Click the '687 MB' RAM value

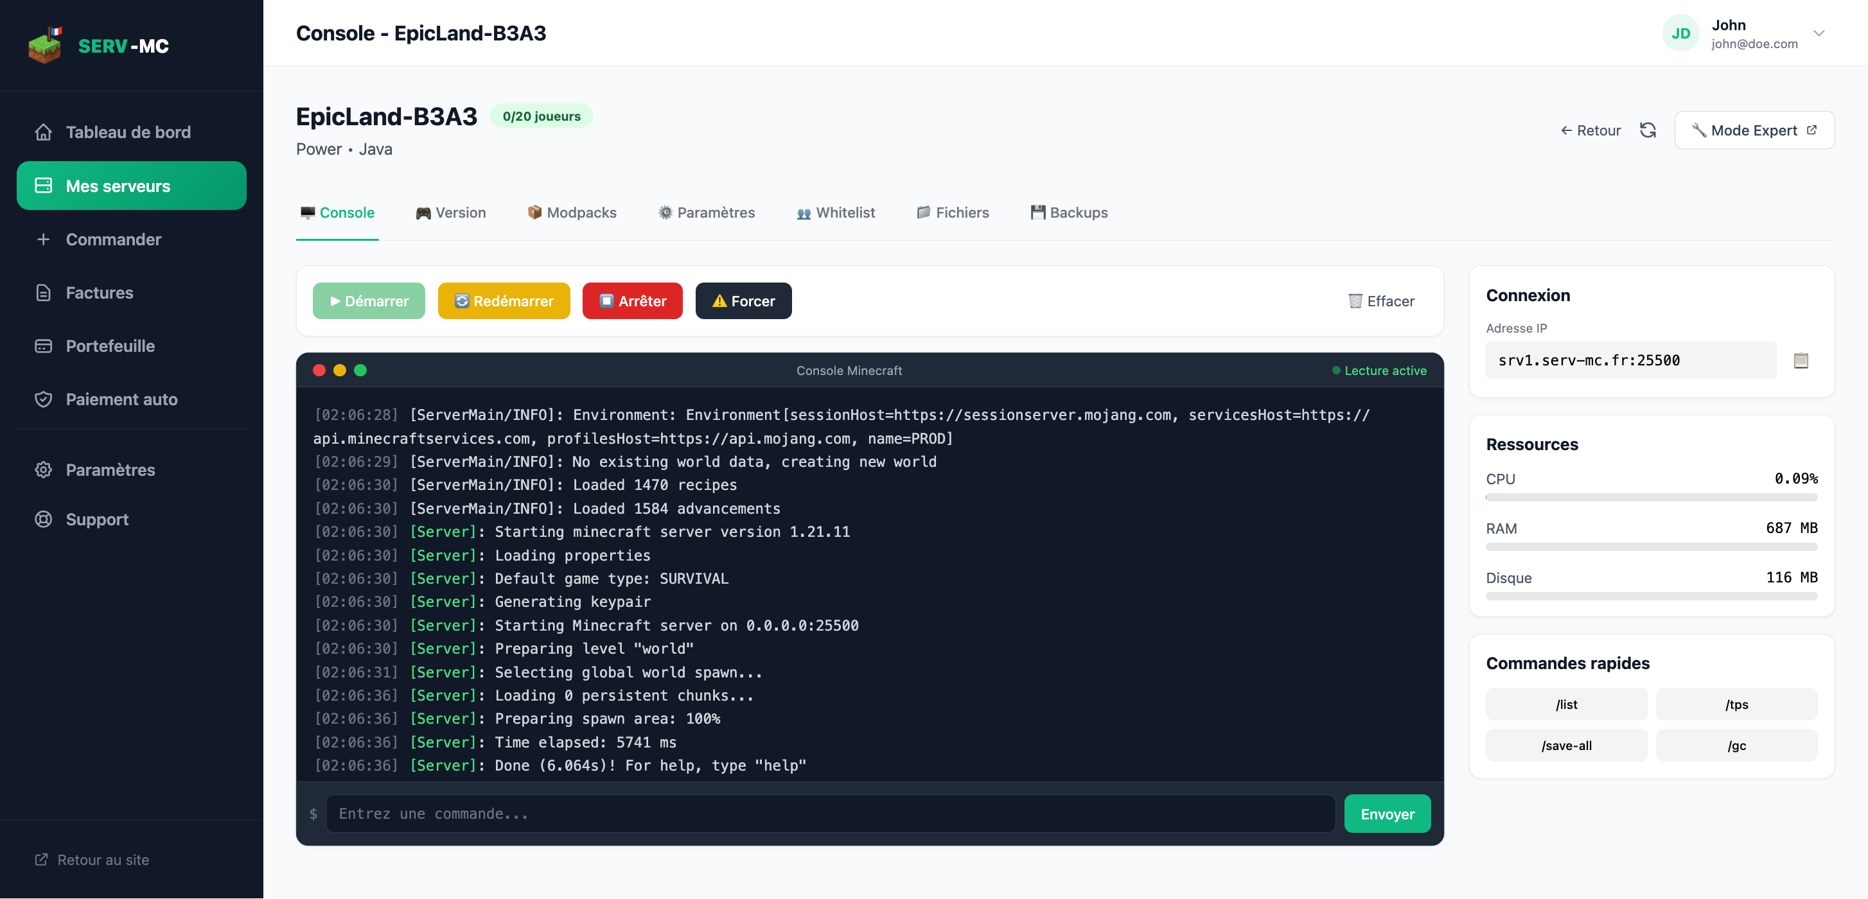point(1791,528)
